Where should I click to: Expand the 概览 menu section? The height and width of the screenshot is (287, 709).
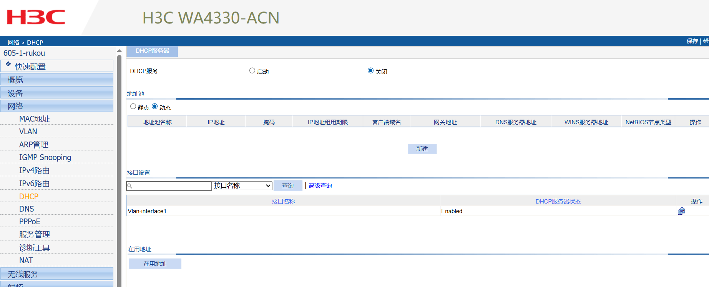click(x=57, y=80)
